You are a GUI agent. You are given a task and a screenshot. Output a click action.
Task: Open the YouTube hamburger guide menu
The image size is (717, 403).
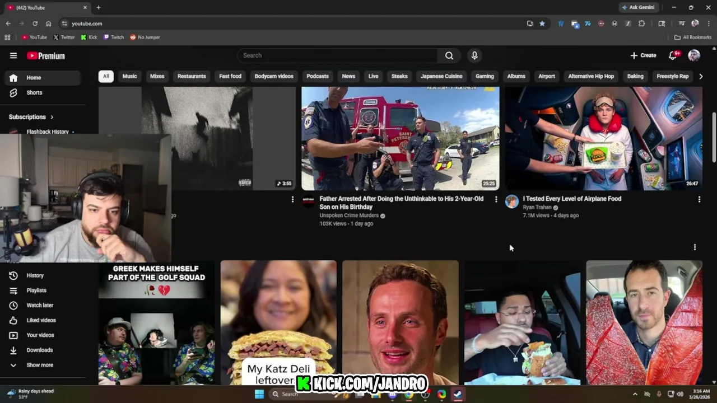(x=13, y=55)
